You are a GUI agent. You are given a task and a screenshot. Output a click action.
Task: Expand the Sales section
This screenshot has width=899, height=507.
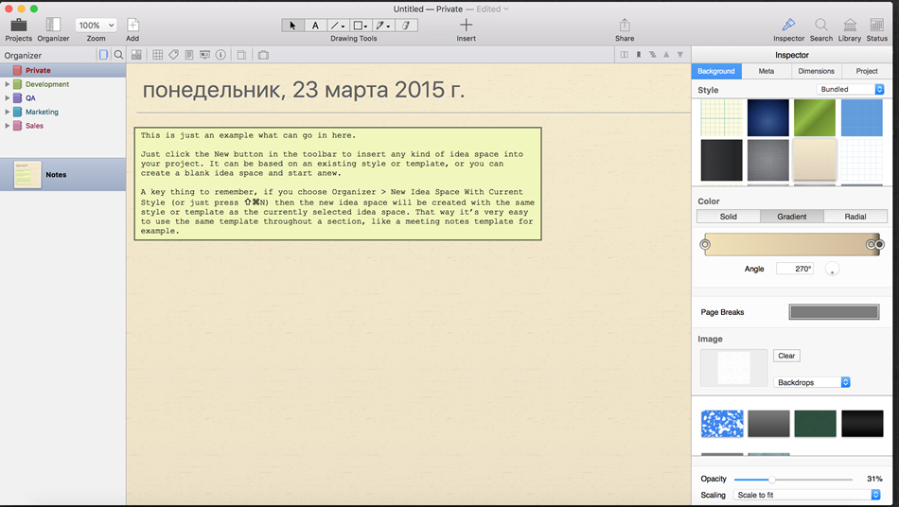click(x=8, y=126)
